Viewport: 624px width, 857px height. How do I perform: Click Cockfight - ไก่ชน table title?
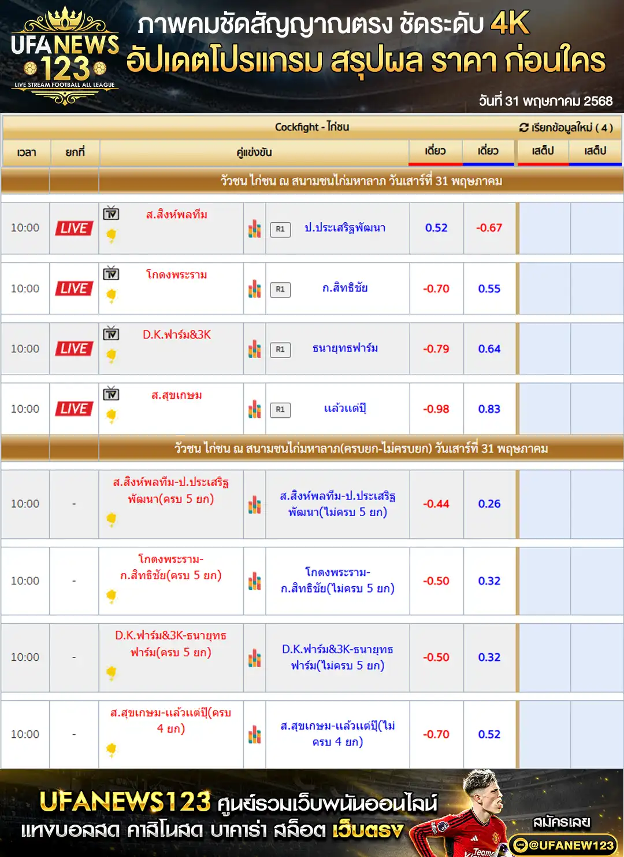tap(312, 127)
